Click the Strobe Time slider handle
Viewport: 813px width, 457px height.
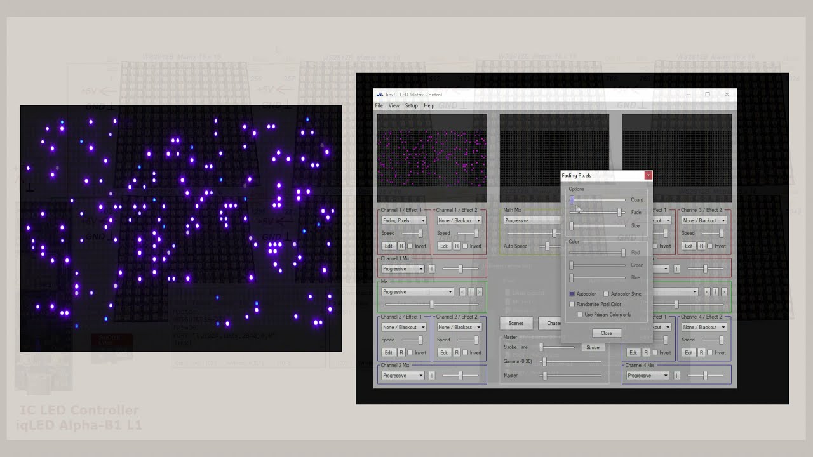tap(541, 348)
